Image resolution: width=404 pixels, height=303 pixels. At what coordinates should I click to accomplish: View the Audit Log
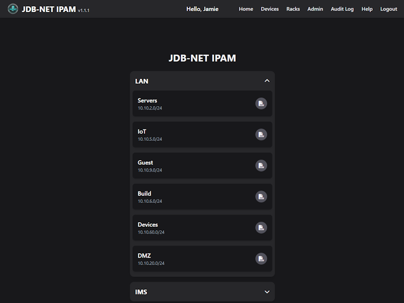click(342, 9)
